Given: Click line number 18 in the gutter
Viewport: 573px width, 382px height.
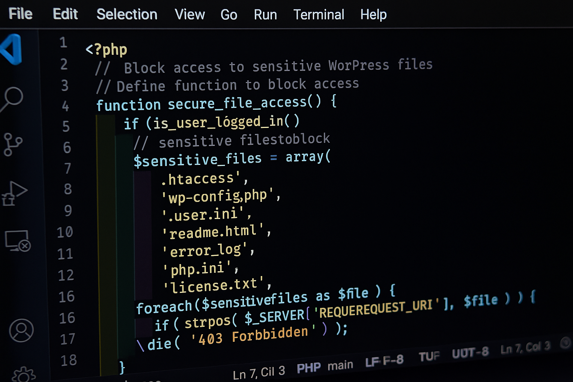Looking at the screenshot, I should click(x=69, y=360).
